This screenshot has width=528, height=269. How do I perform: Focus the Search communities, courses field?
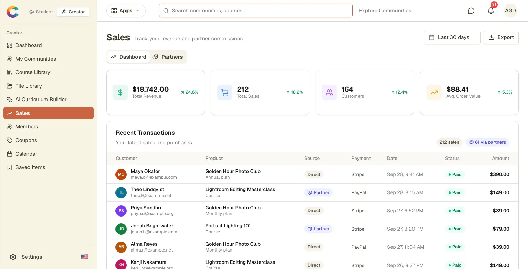[256, 11]
